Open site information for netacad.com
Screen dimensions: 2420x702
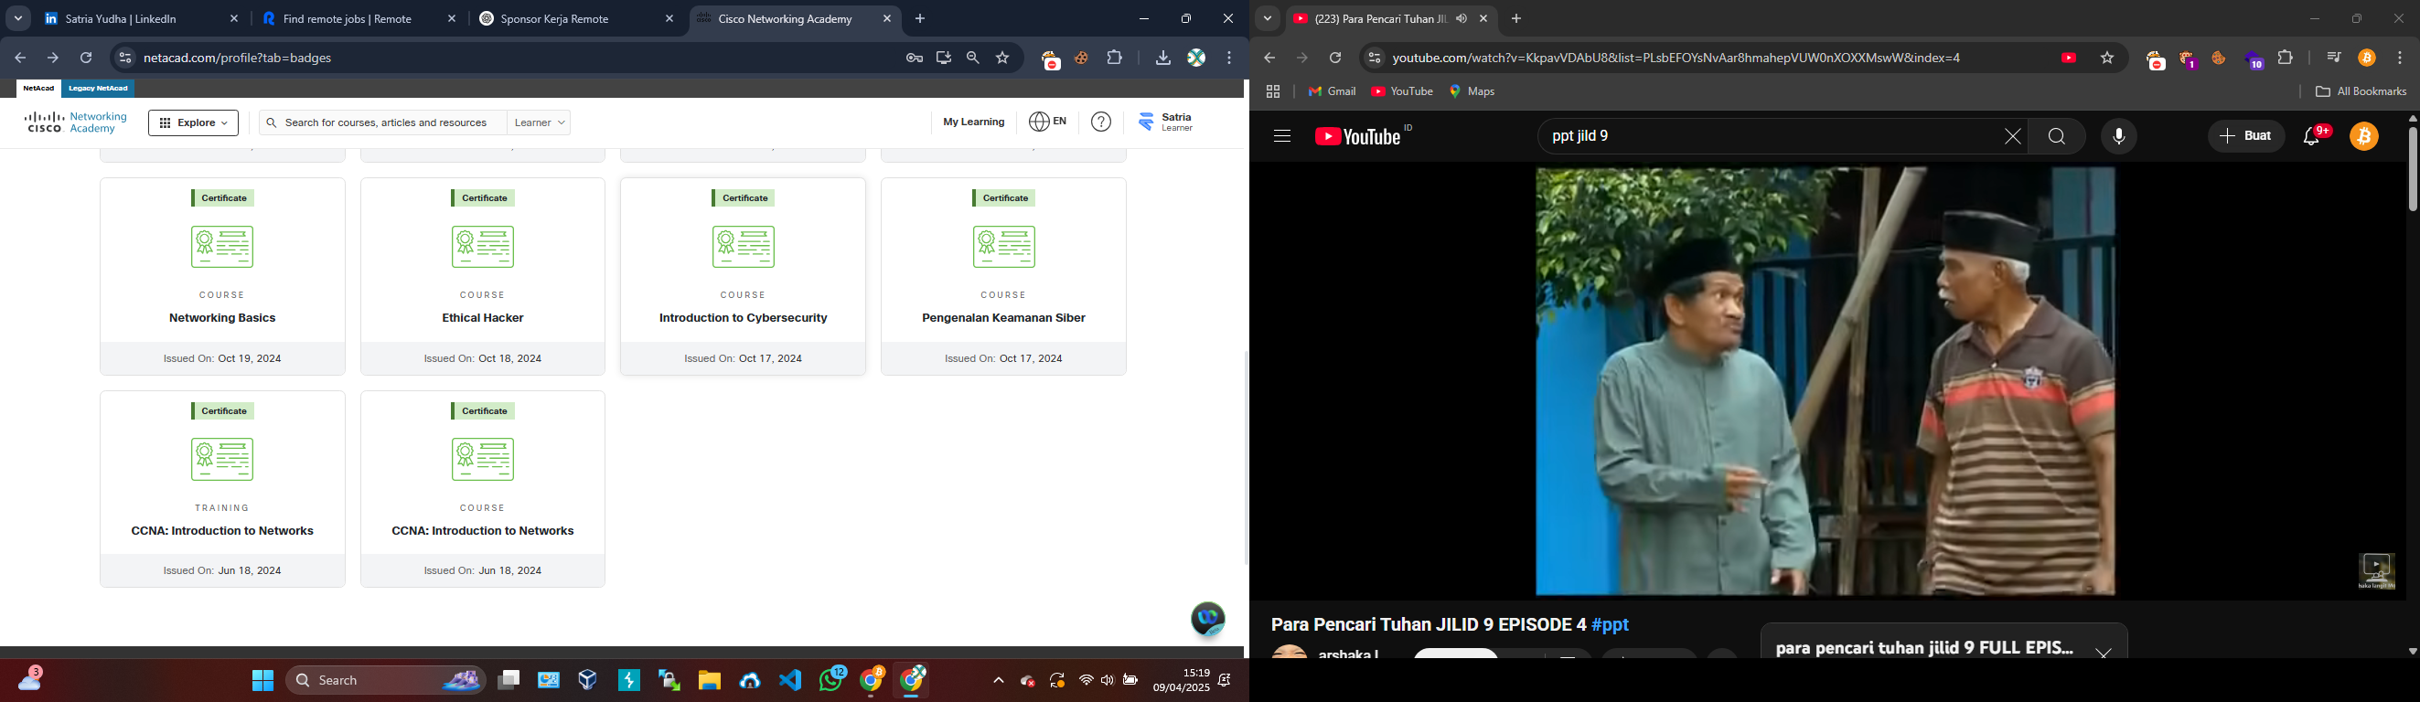(124, 58)
